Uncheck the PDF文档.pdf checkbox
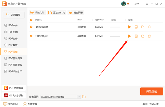 [31, 27]
